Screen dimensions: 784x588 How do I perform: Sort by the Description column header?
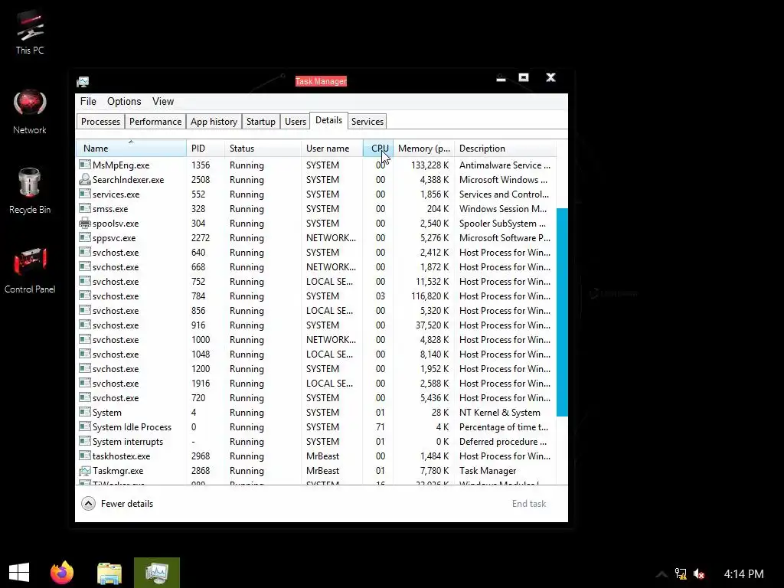pyautogui.click(x=505, y=149)
